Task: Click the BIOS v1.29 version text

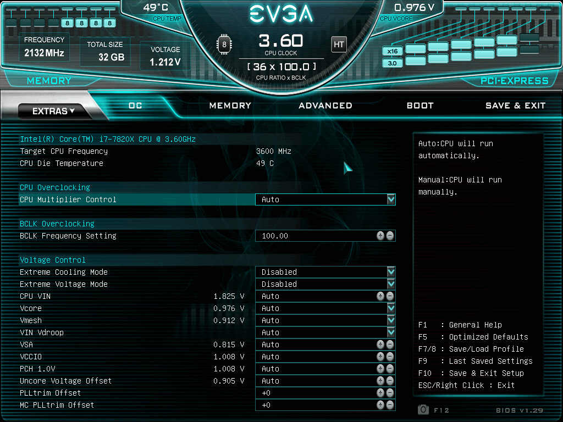Action: coord(519,410)
